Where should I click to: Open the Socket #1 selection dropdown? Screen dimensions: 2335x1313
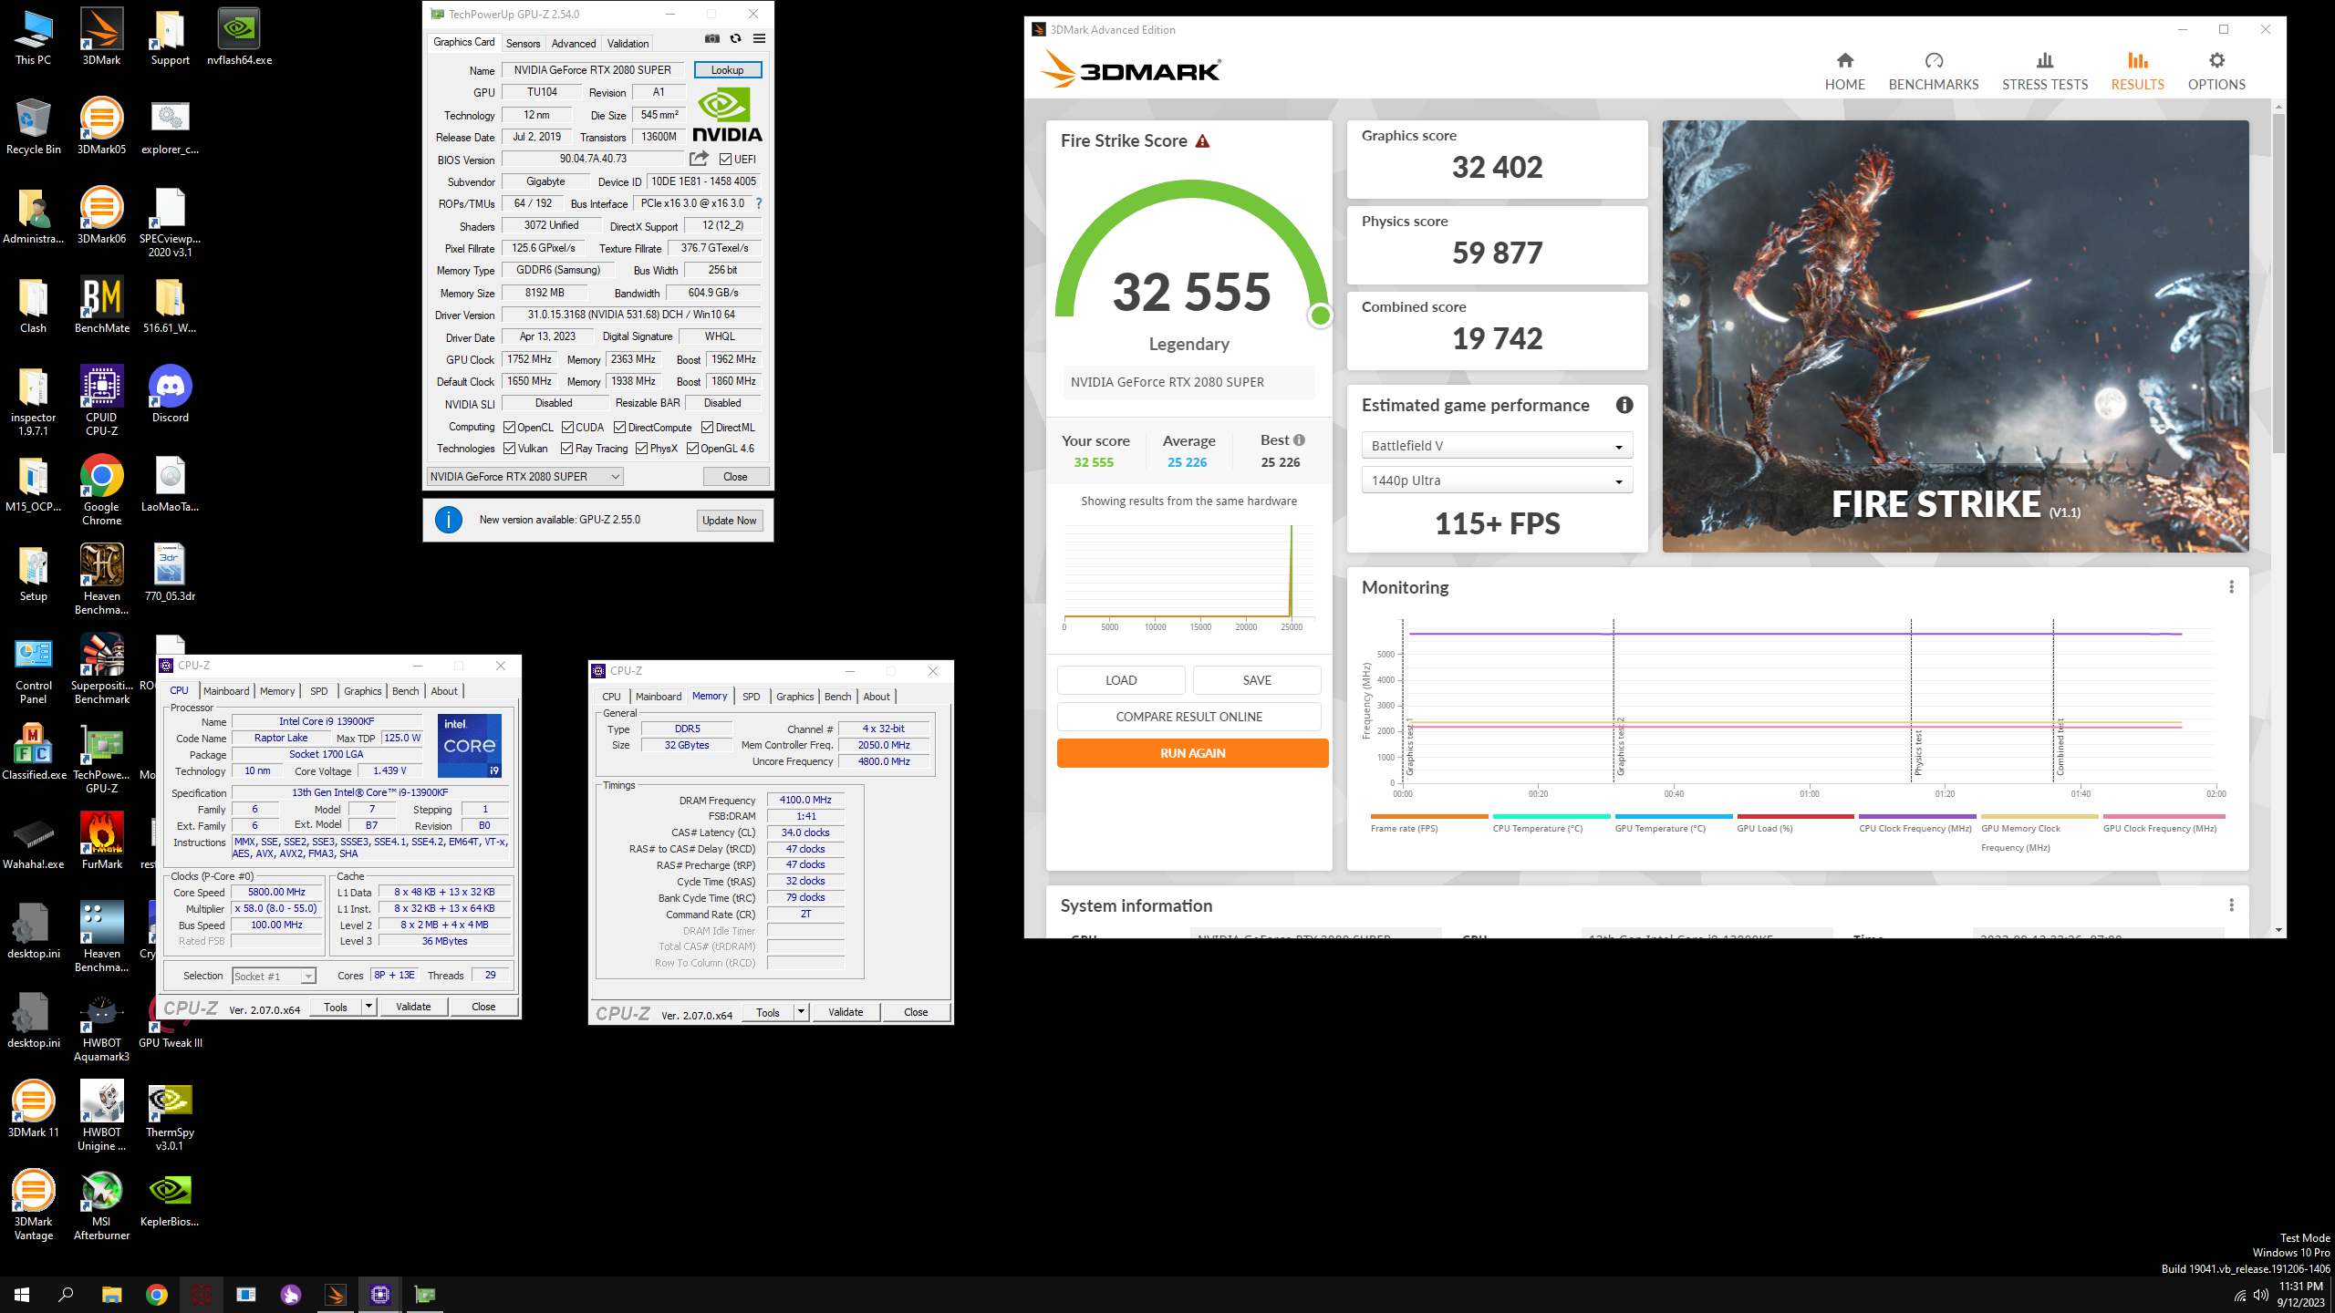(275, 977)
